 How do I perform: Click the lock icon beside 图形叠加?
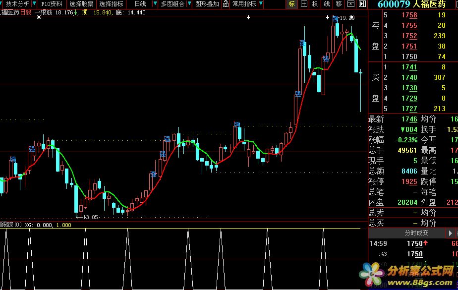[226, 4]
